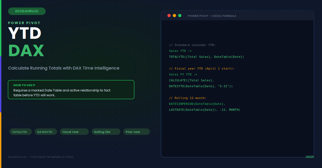Click the yellow dot in the formula window

point(174,16)
